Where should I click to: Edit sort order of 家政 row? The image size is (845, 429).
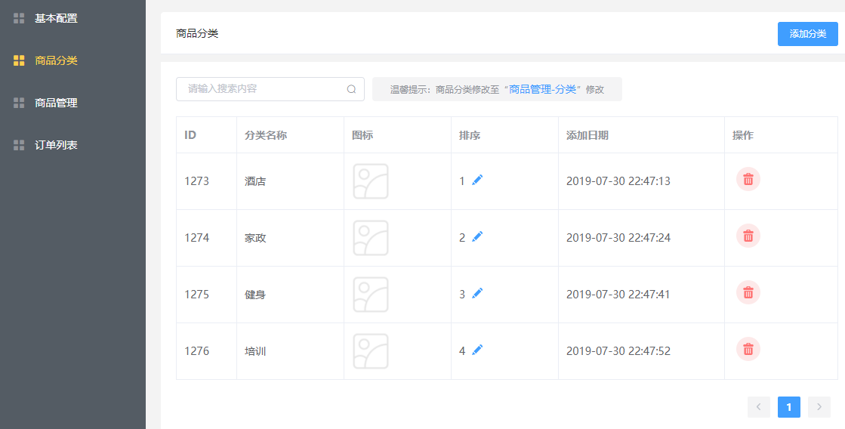477,236
